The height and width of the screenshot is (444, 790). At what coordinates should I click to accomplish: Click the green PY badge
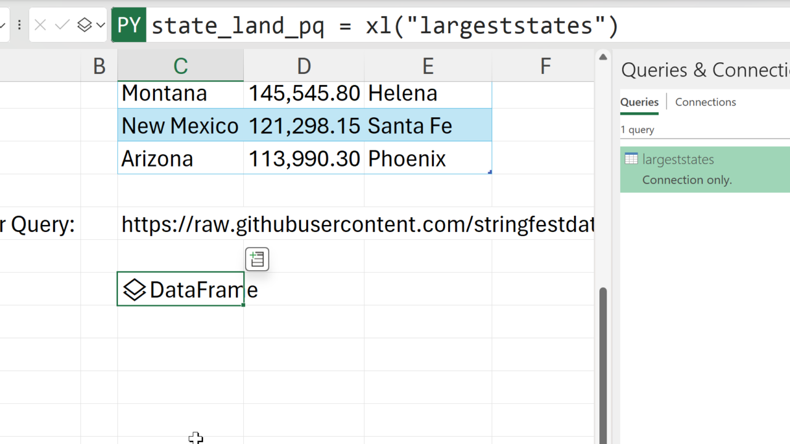tap(129, 25)
